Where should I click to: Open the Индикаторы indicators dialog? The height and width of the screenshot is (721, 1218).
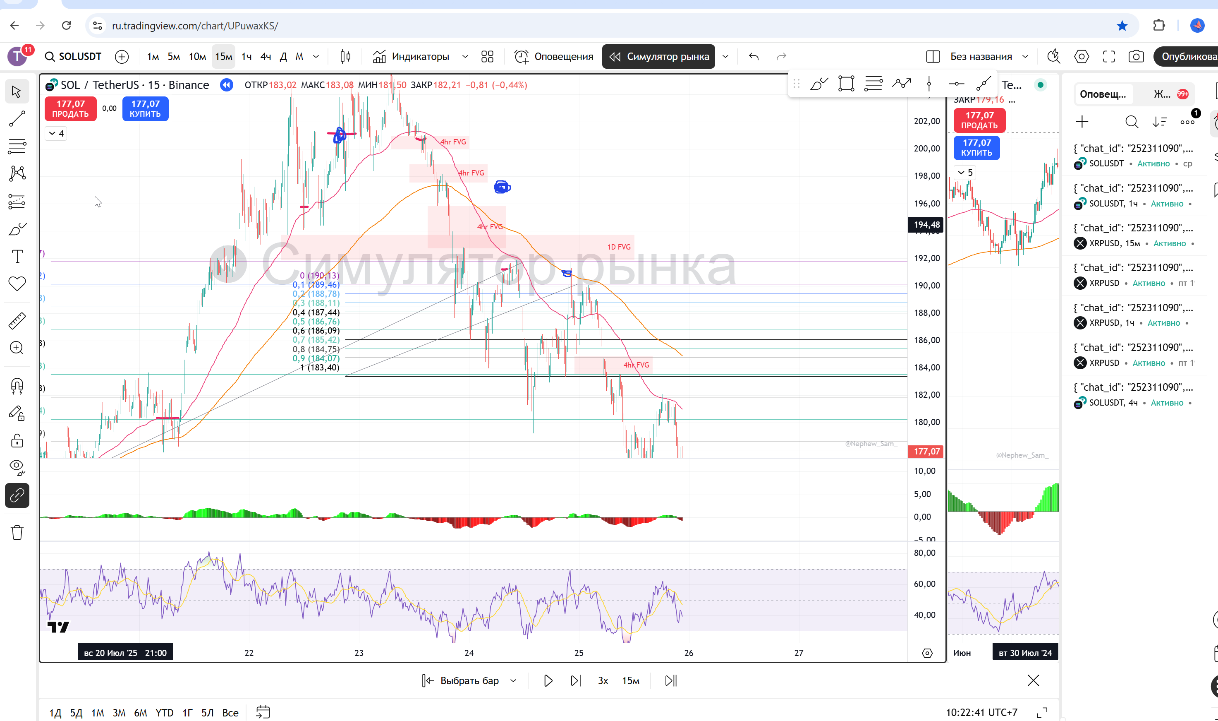tap(411, 57)
